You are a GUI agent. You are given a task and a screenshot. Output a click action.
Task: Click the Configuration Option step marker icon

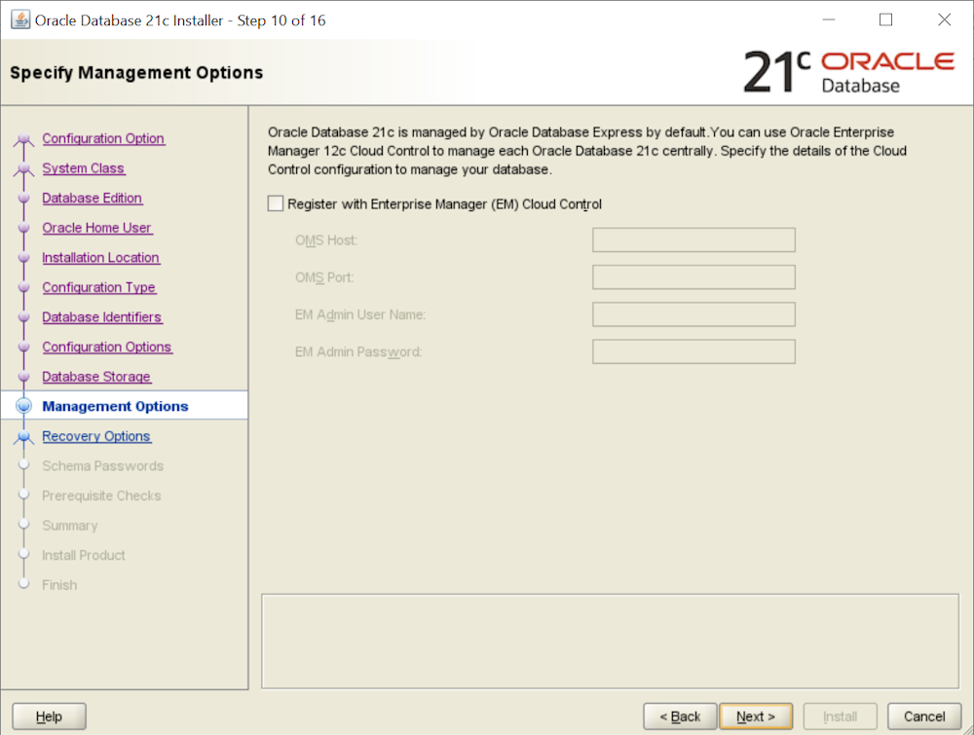pos(24,140)
